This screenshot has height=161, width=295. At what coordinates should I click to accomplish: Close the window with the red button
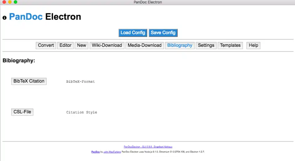tap(4, 2)
